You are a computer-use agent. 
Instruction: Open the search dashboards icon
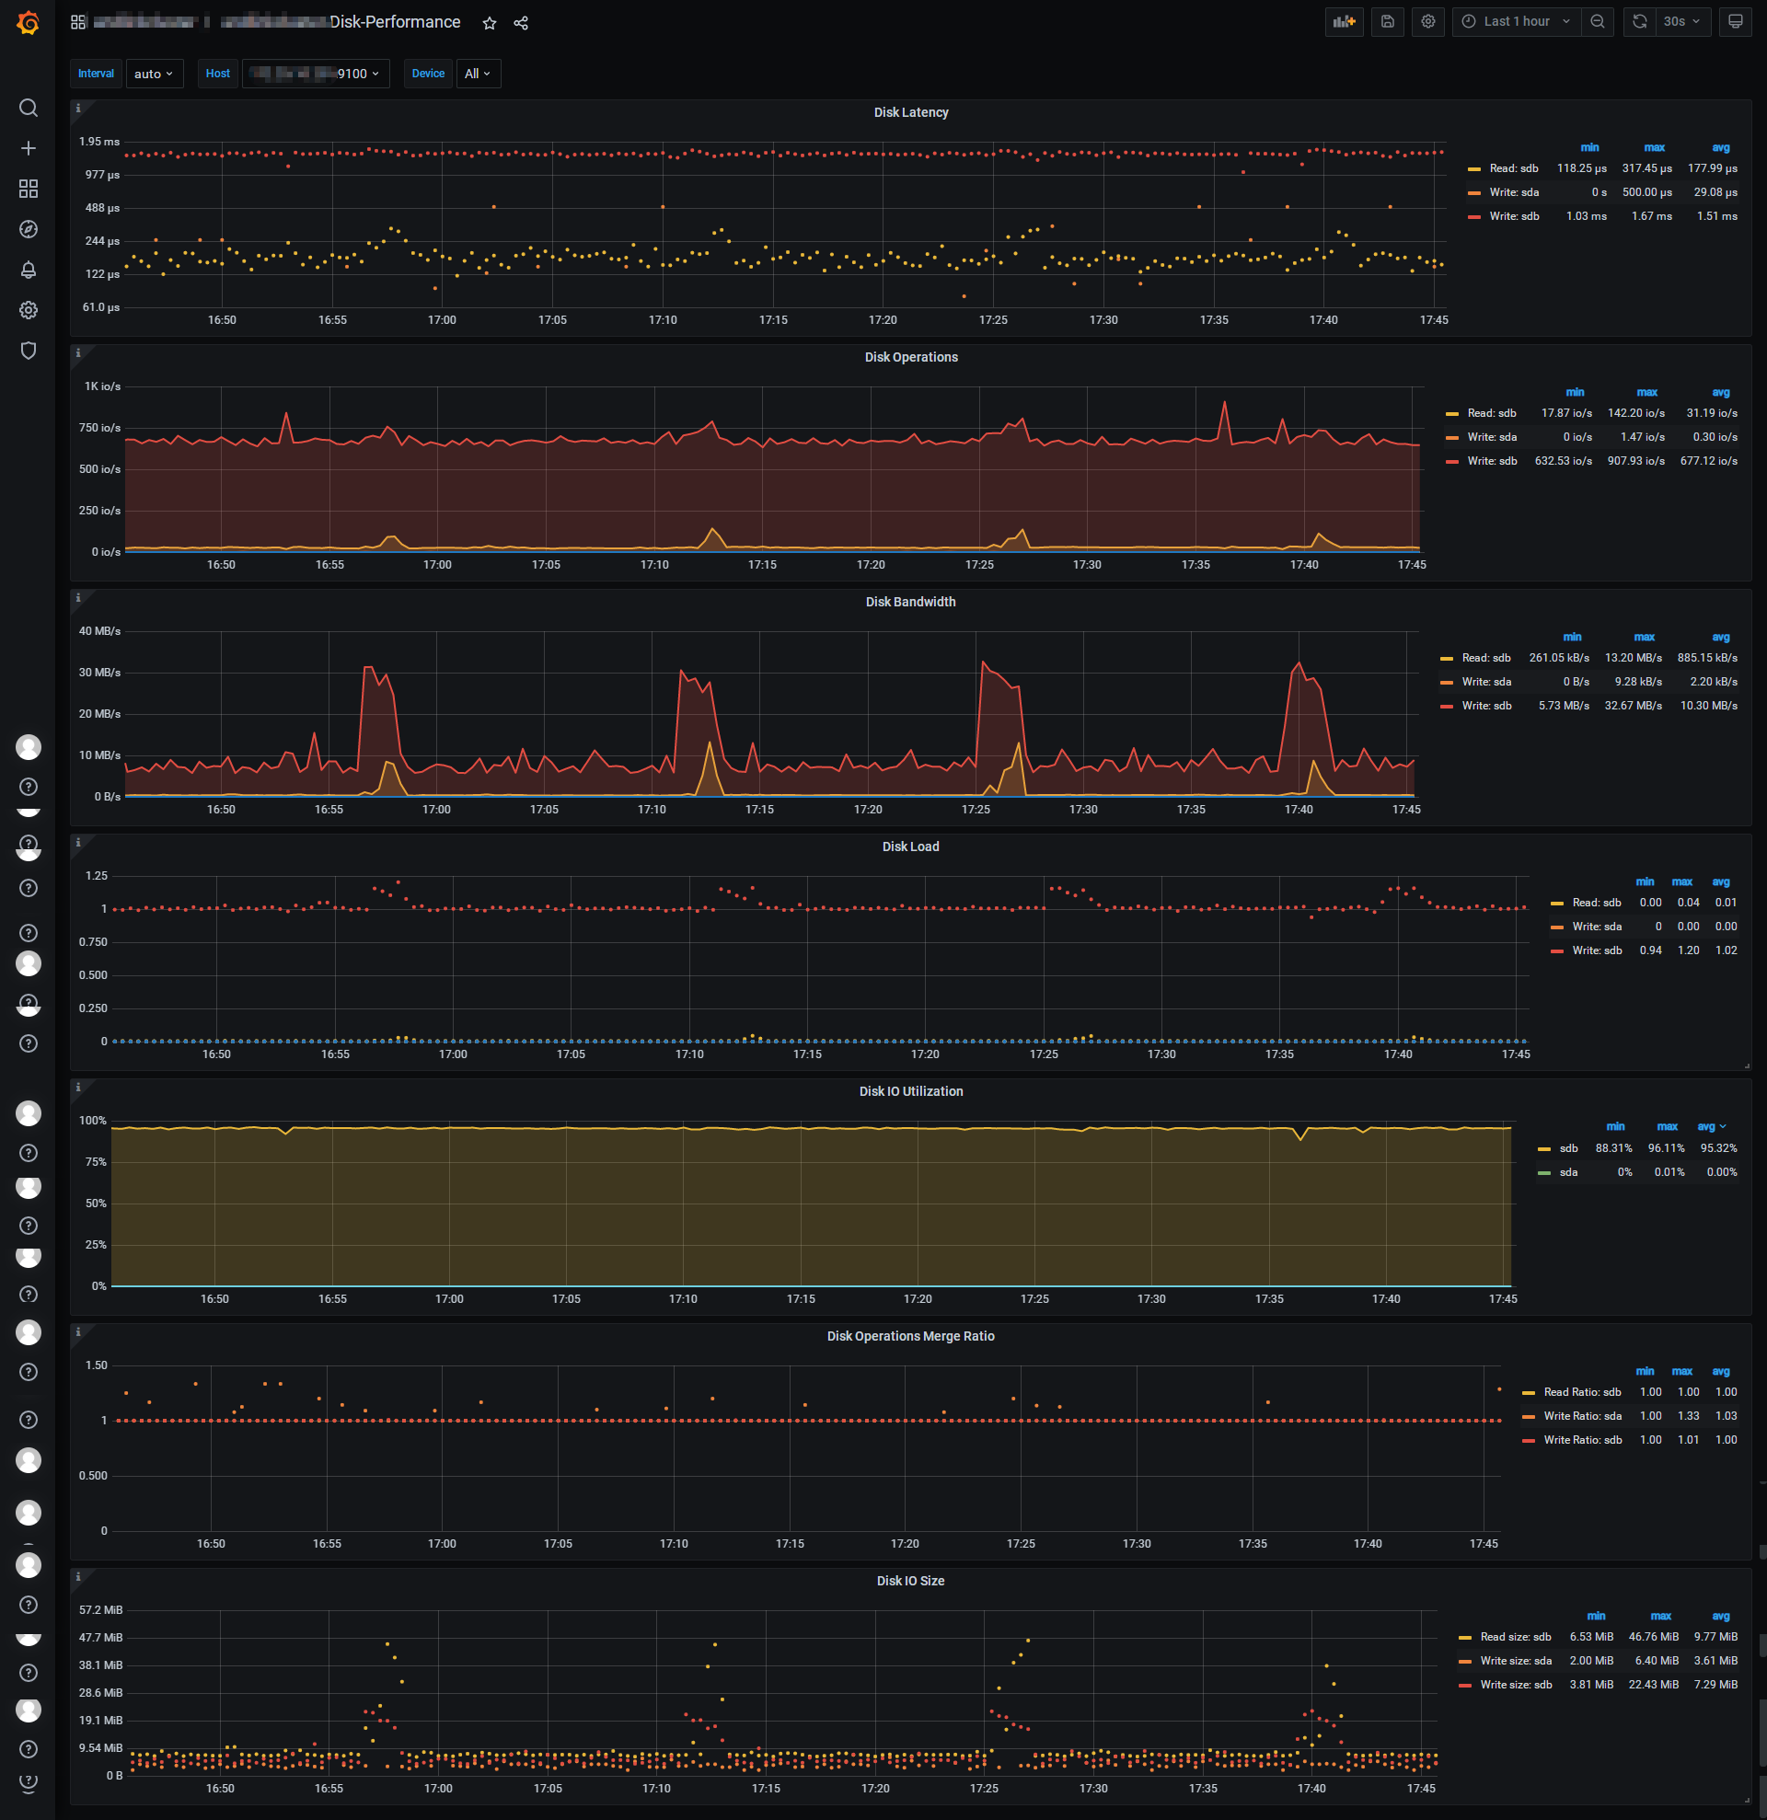[x=29, y=108]
